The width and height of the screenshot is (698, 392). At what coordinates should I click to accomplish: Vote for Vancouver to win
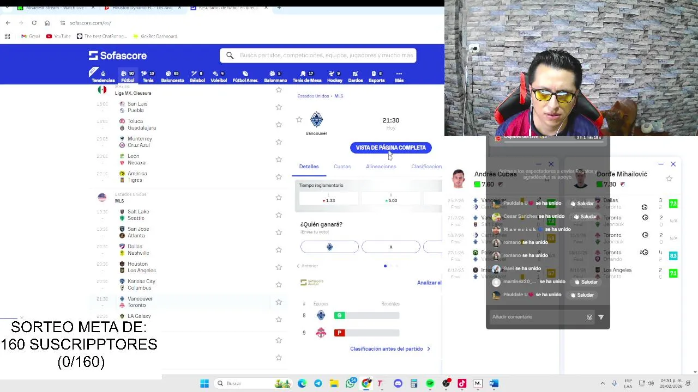329,247
